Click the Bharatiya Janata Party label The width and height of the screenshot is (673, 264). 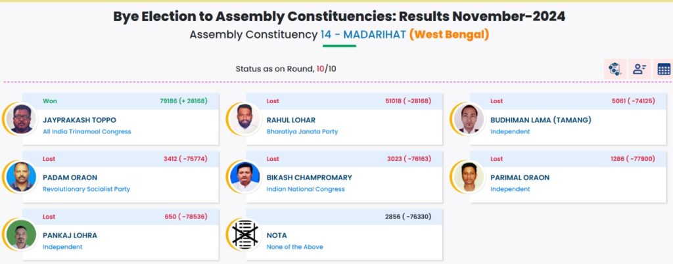302,132
